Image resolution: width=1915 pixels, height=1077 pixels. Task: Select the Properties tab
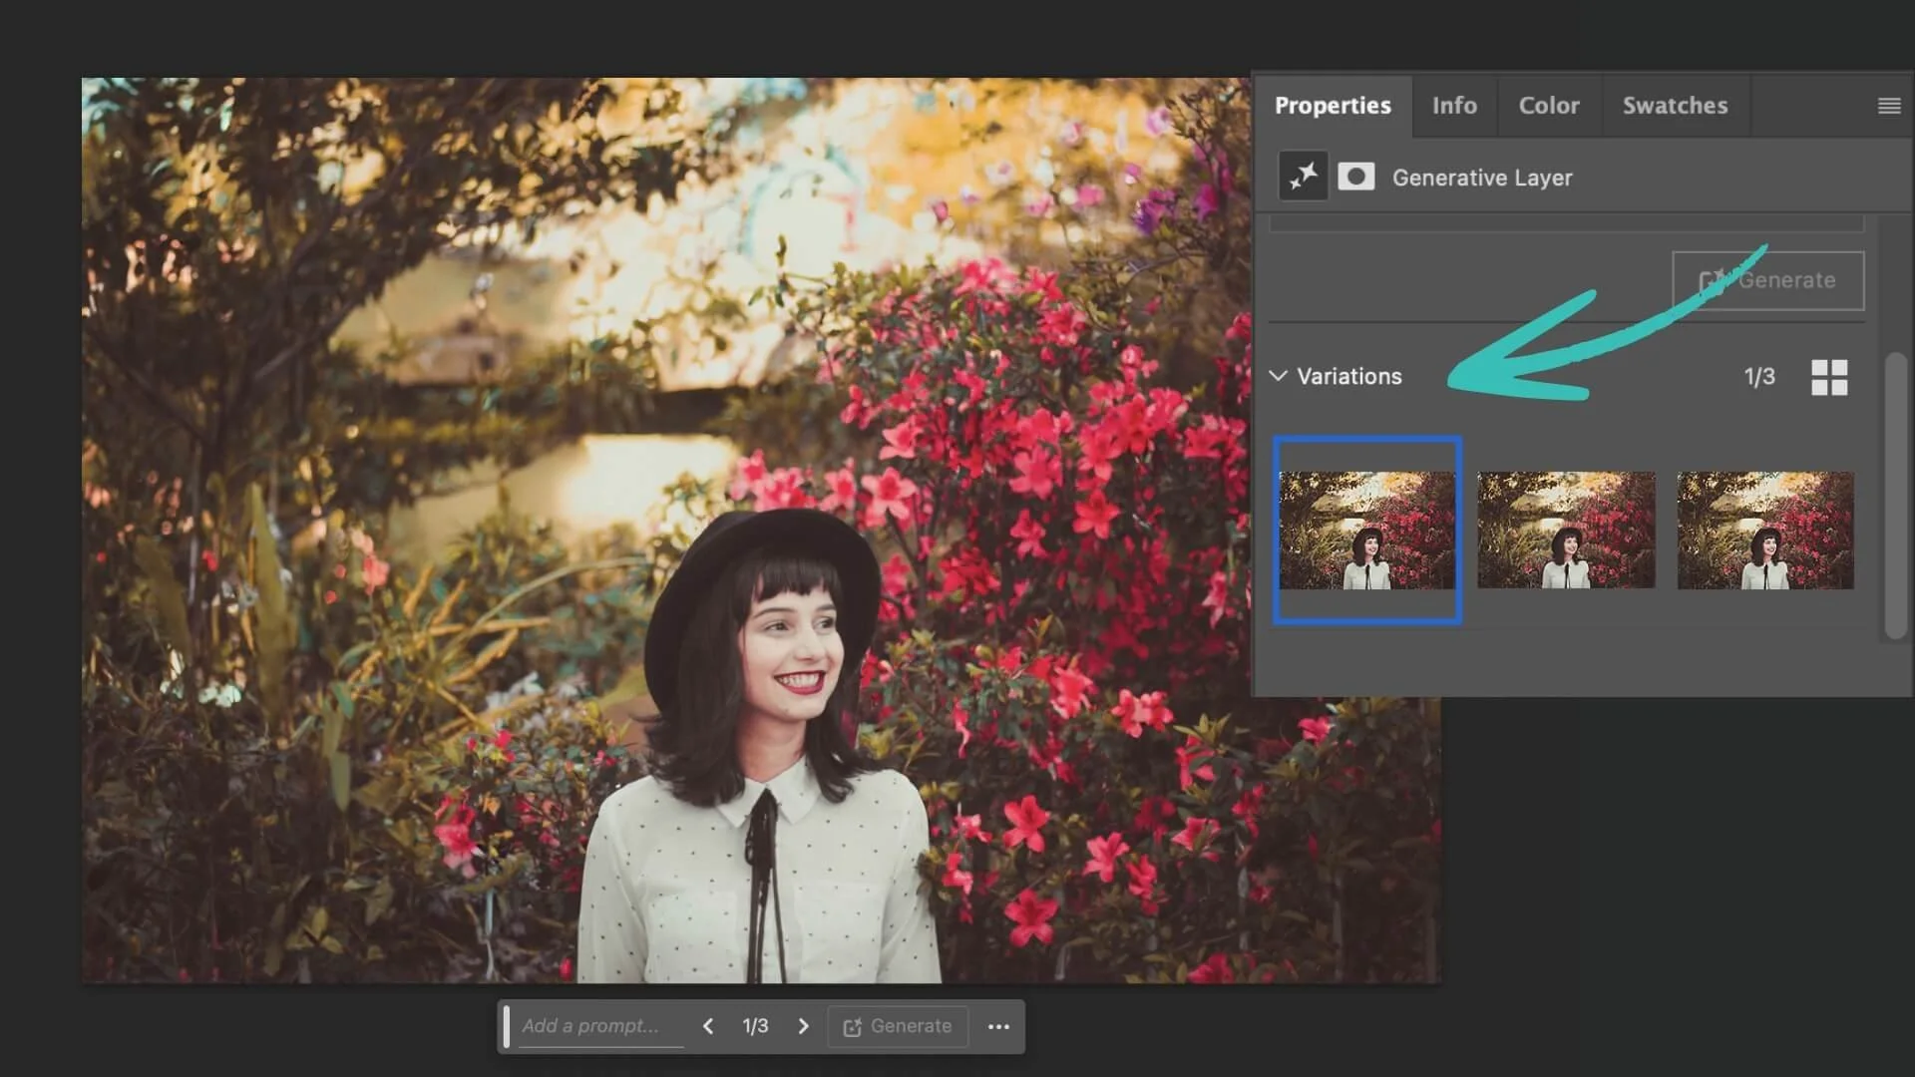1333,106
